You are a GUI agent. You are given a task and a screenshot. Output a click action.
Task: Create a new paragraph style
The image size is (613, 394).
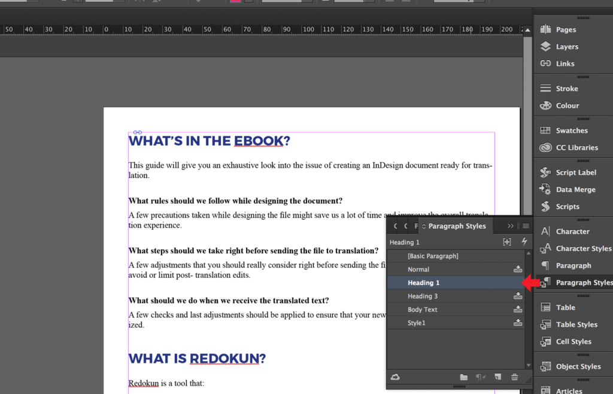pos(497,377)
